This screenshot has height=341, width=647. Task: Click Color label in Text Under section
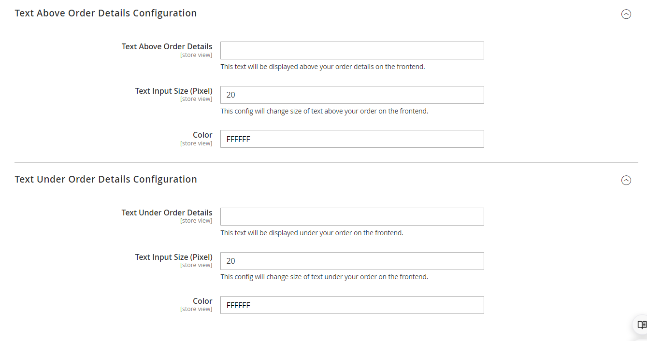point(202,301)
